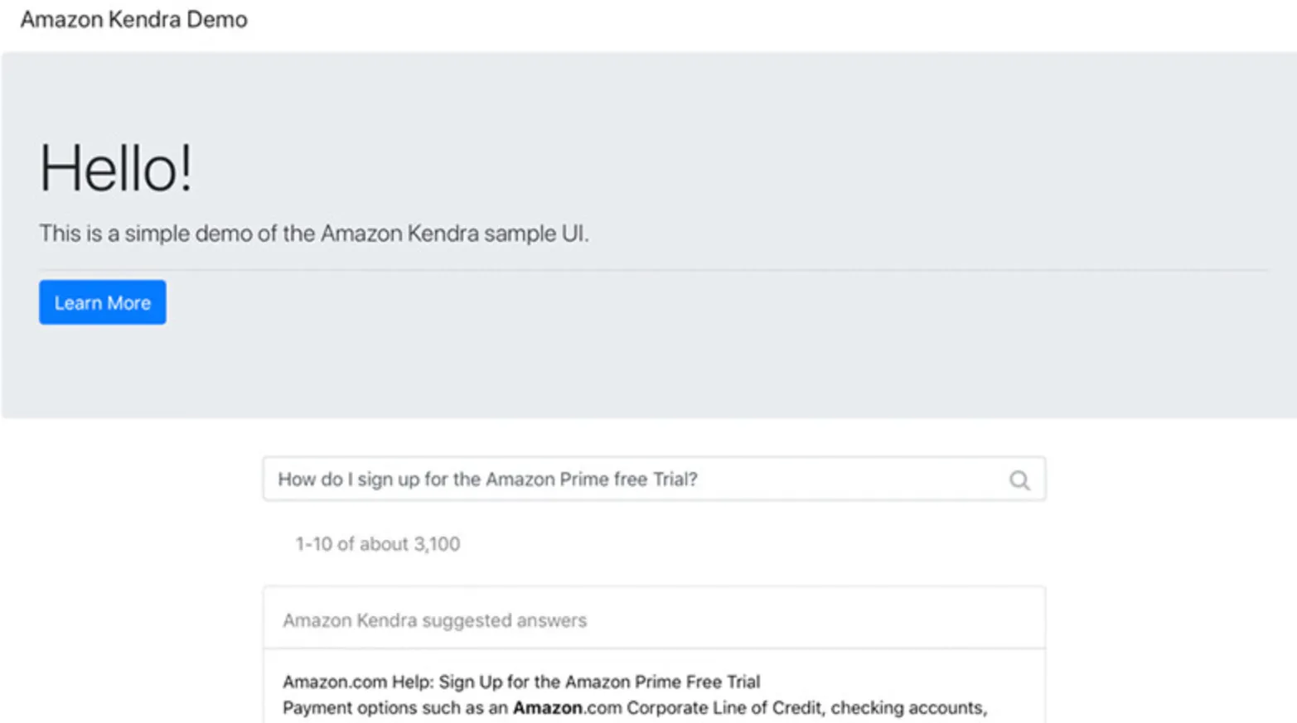Click the '3,100' total results number
Image resolution: width=1297 pixels, height=723 pixels.
(x=437, y=544)
